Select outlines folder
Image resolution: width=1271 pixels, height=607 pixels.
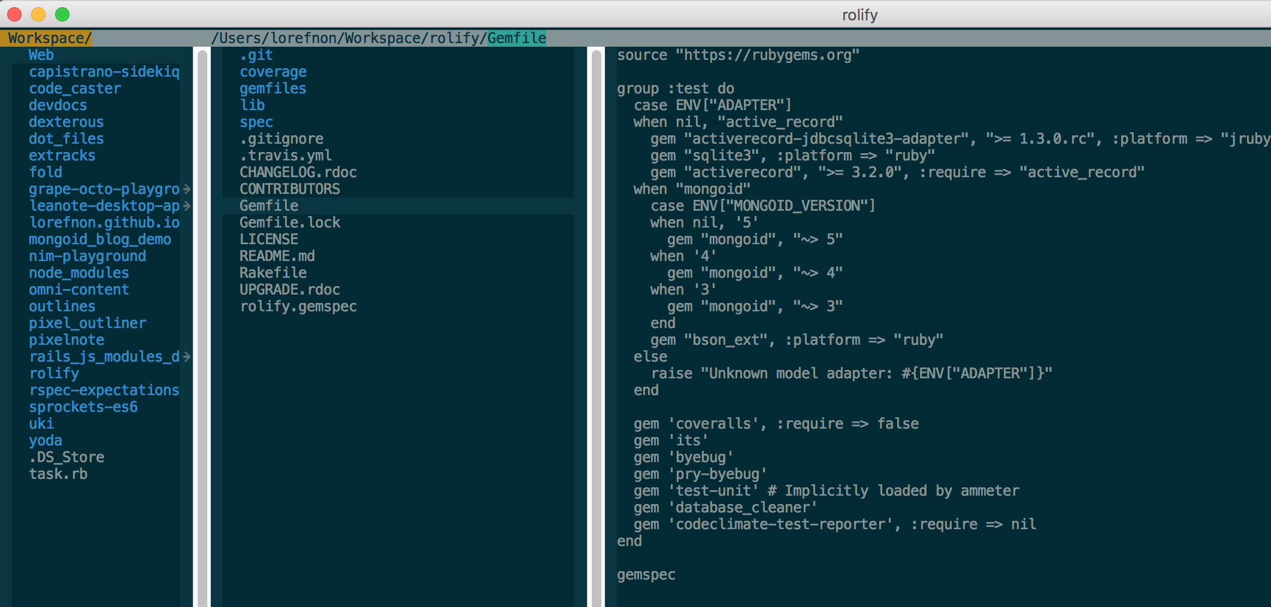[x=62, y=306]
